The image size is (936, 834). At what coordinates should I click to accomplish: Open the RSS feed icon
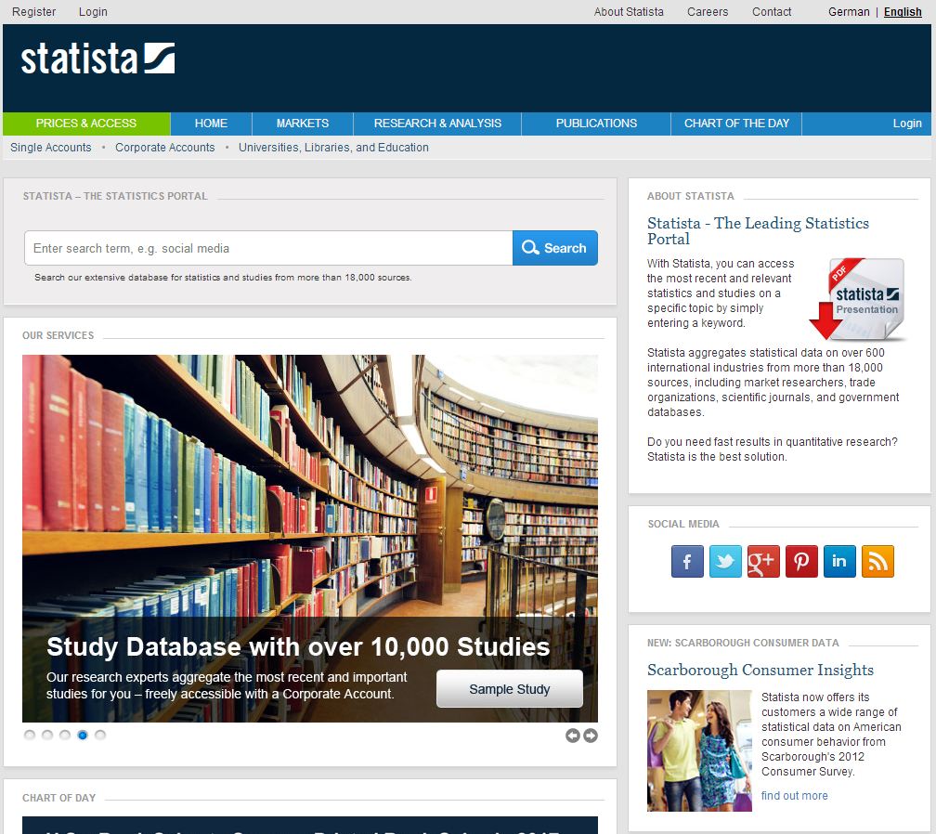pyautogui.click(x=877, y=561)
